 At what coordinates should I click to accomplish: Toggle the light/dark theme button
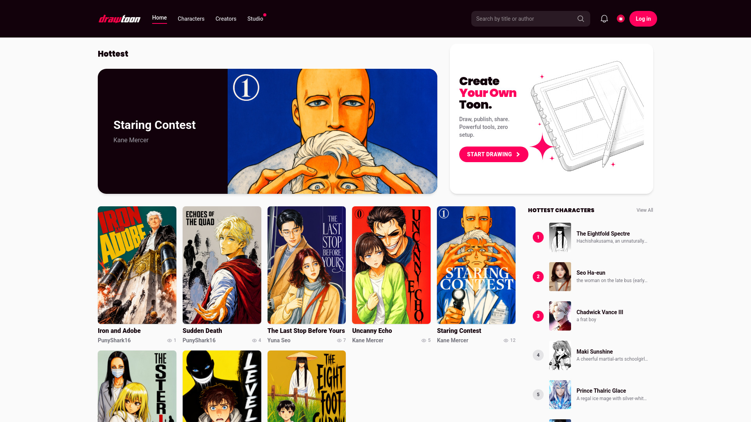[620, 19]
